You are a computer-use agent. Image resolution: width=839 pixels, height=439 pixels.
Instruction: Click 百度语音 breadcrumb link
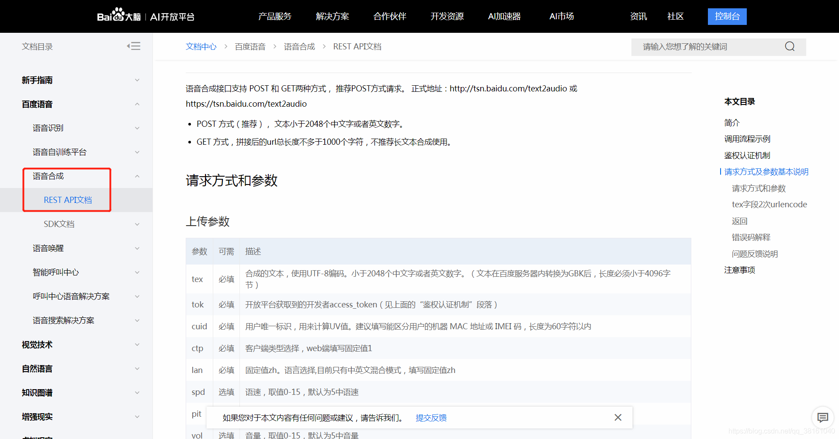[x=250, y=46]
